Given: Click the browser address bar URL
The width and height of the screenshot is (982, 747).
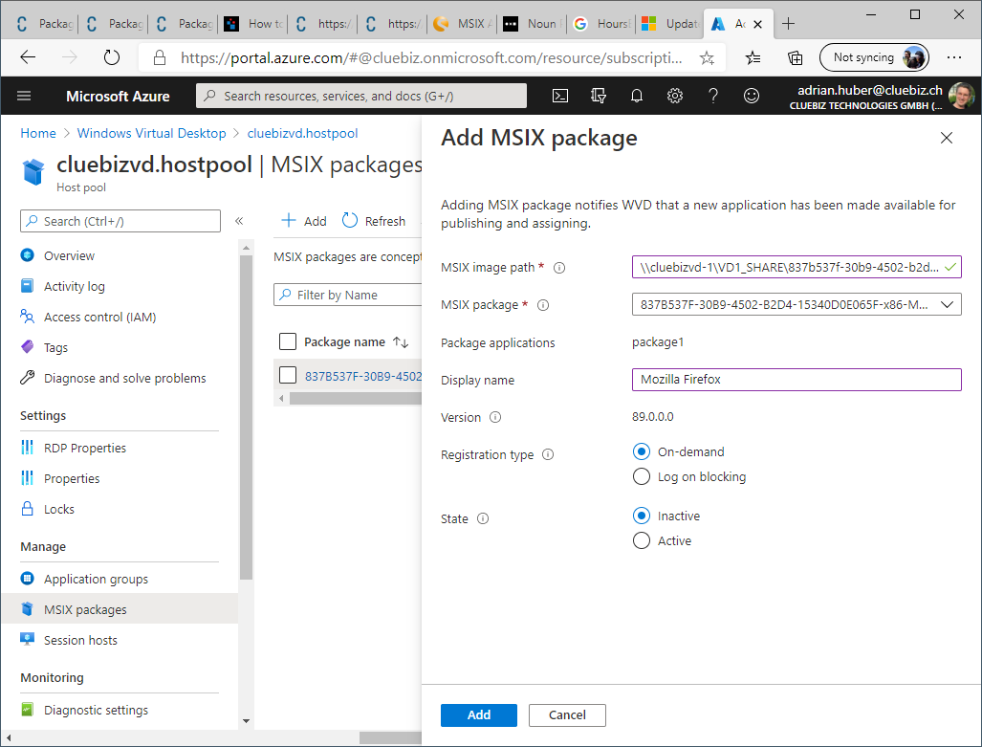Looking at the screenshot, I should 431,58.
